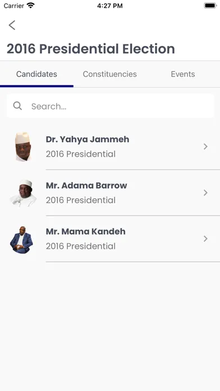Tap the 2016 Presidential Election heading
This screenshot has width=220, height=391.
91,49
